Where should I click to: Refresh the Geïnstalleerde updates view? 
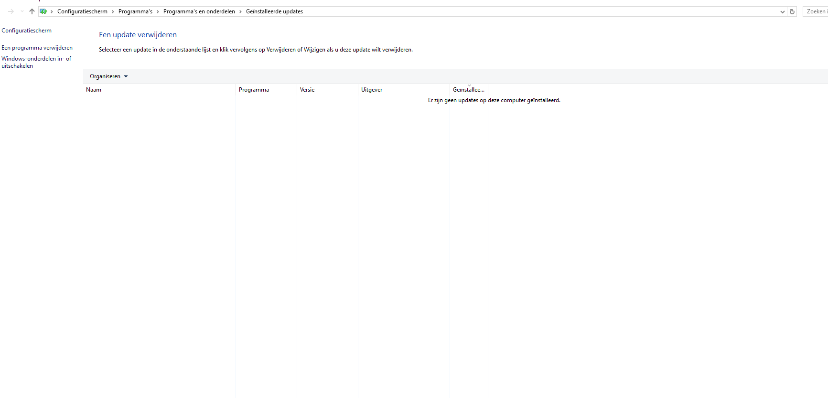pos(792,11)
